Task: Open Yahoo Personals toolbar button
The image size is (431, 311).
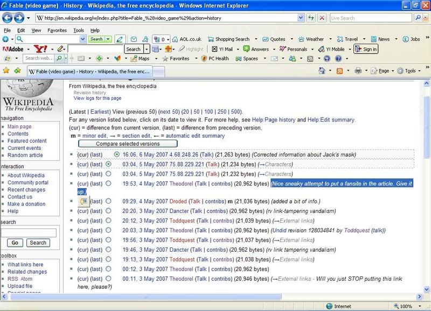Action: point(293,49)
